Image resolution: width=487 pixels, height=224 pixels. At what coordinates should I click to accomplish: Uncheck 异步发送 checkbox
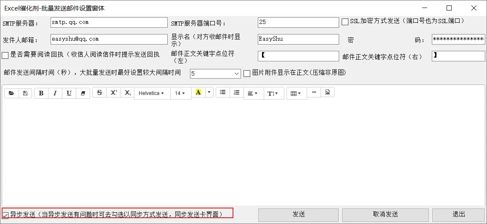pyautogui.click(x=5, y=215)
